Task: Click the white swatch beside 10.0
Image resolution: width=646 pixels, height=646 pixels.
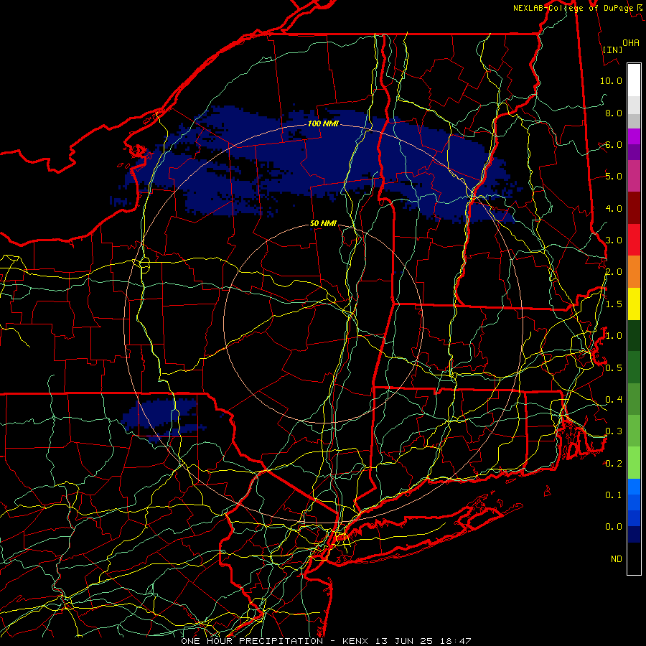Action: tap(634, 80)
